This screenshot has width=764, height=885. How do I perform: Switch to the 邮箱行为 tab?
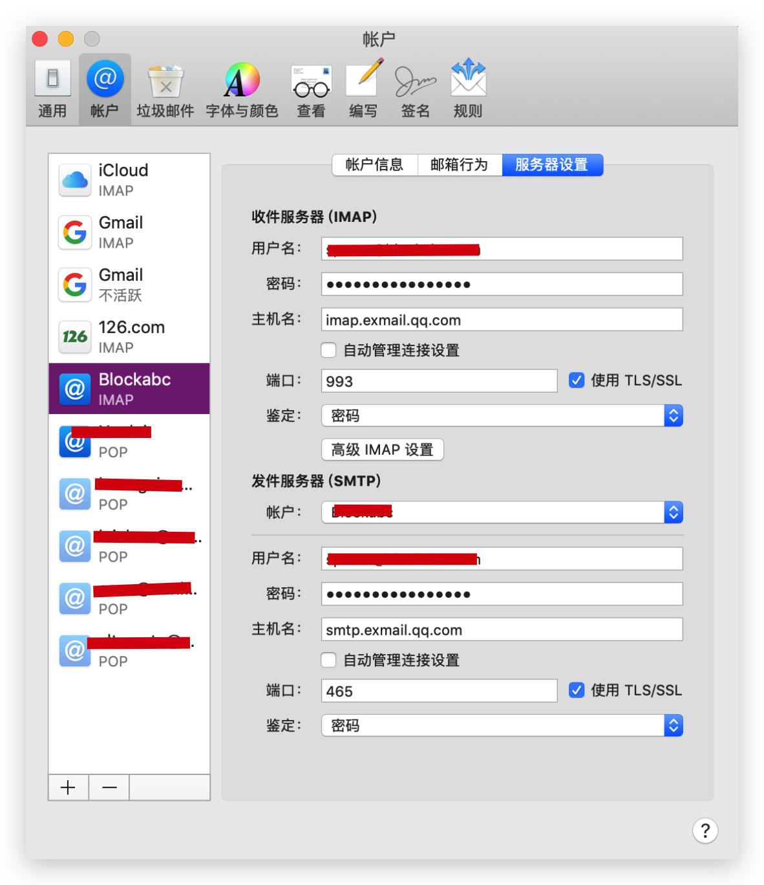point(460,165)
